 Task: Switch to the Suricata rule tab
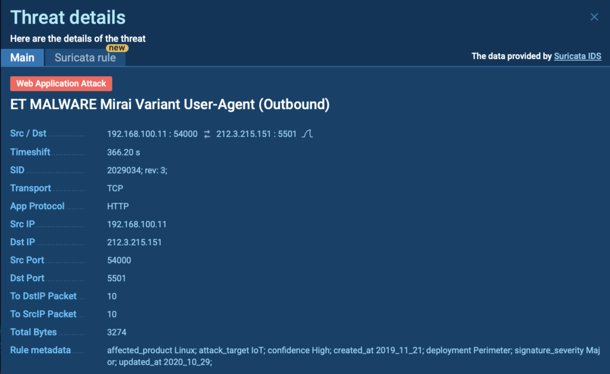pyautogui.click(x=85, y=57)
